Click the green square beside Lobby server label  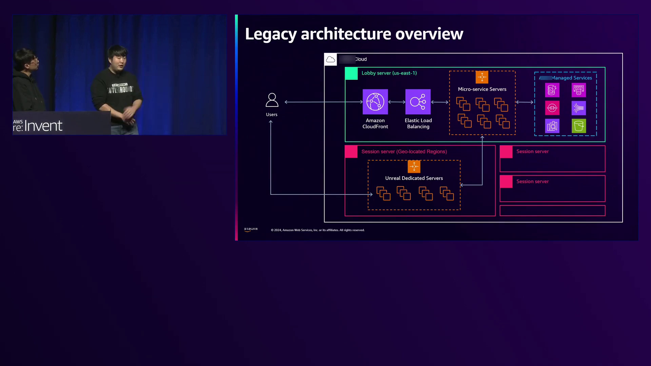(x=351, y=74)
